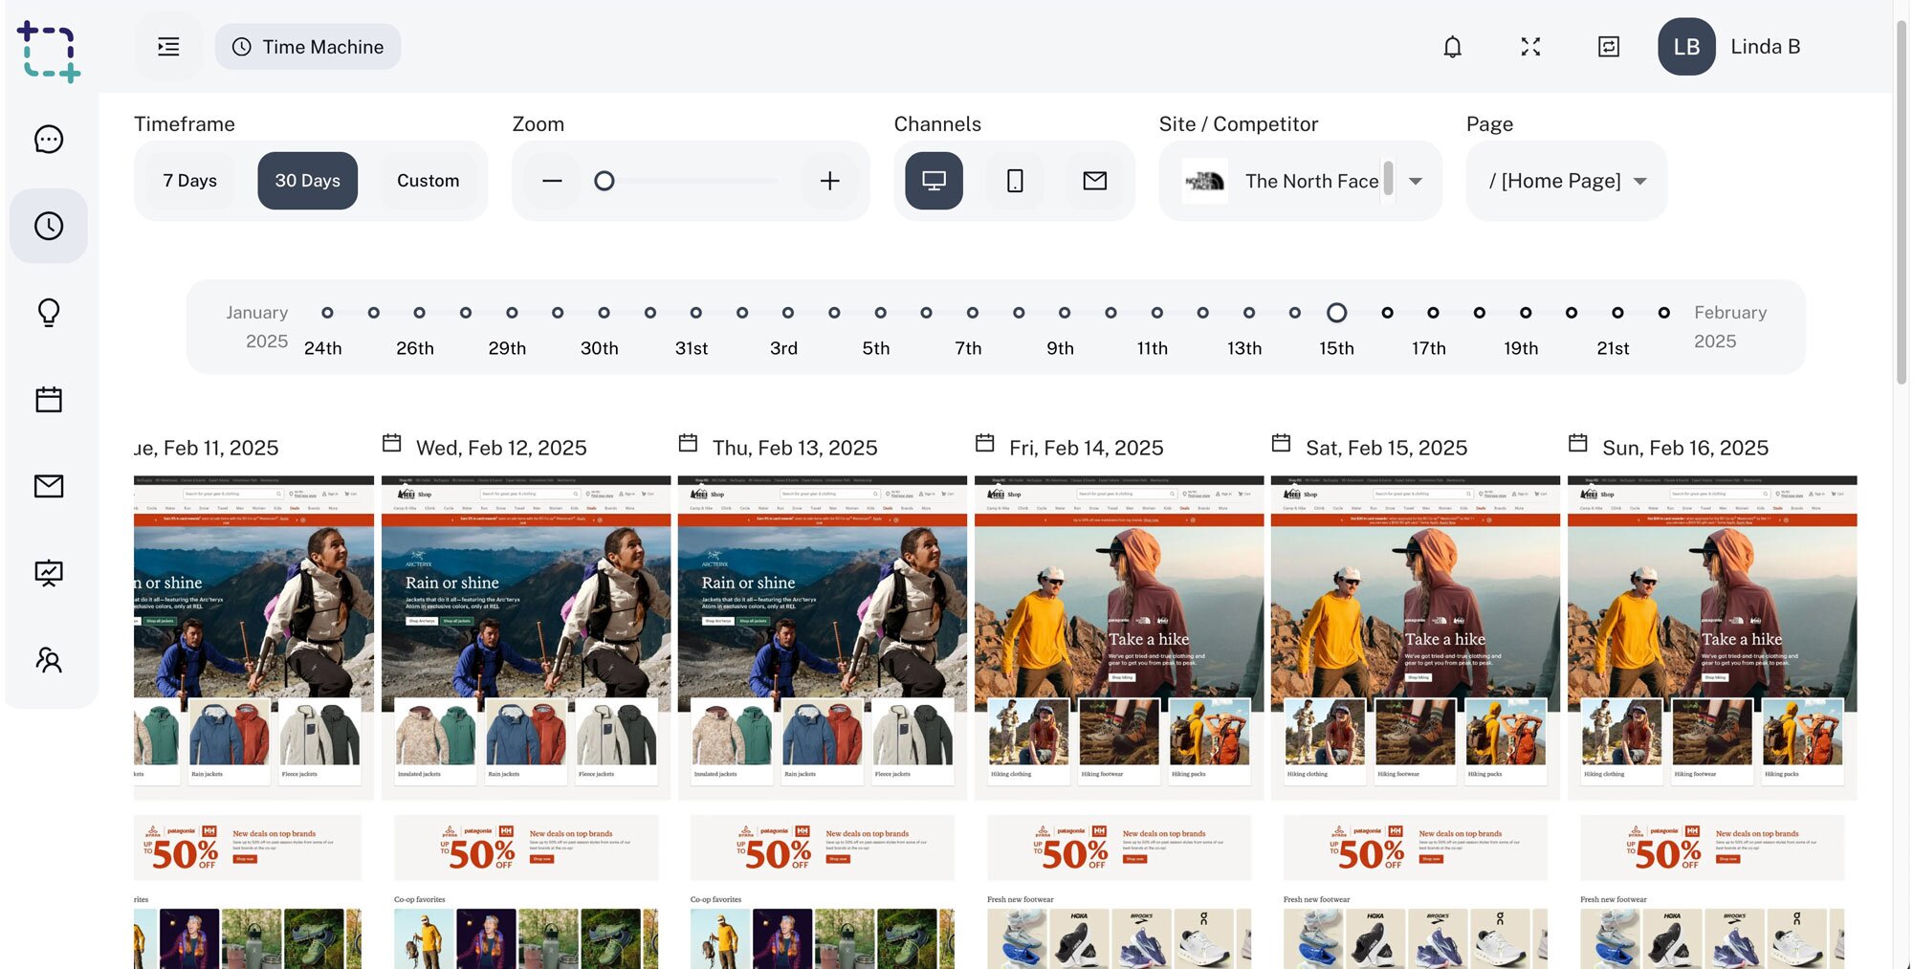The height and width of the screenshot is (969, 1913).
Task: Open Thu, Feb 13 homepage screenshot
Action: tap(823, 722)
